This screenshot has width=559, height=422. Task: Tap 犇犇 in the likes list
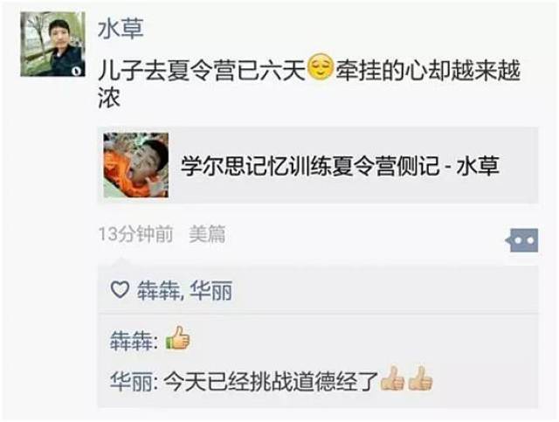click(x=159, y=290)
